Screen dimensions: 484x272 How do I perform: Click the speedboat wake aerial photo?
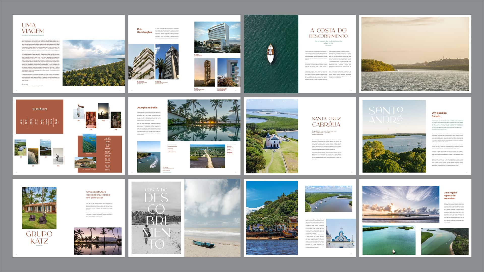149,157
